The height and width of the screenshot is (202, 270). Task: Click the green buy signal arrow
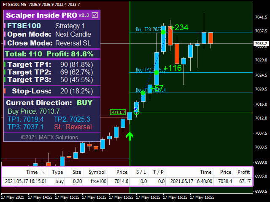pos(130,136)
